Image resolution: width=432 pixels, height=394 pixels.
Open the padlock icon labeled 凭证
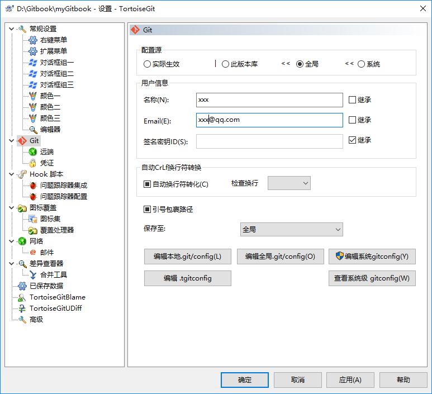click(33, 163)
